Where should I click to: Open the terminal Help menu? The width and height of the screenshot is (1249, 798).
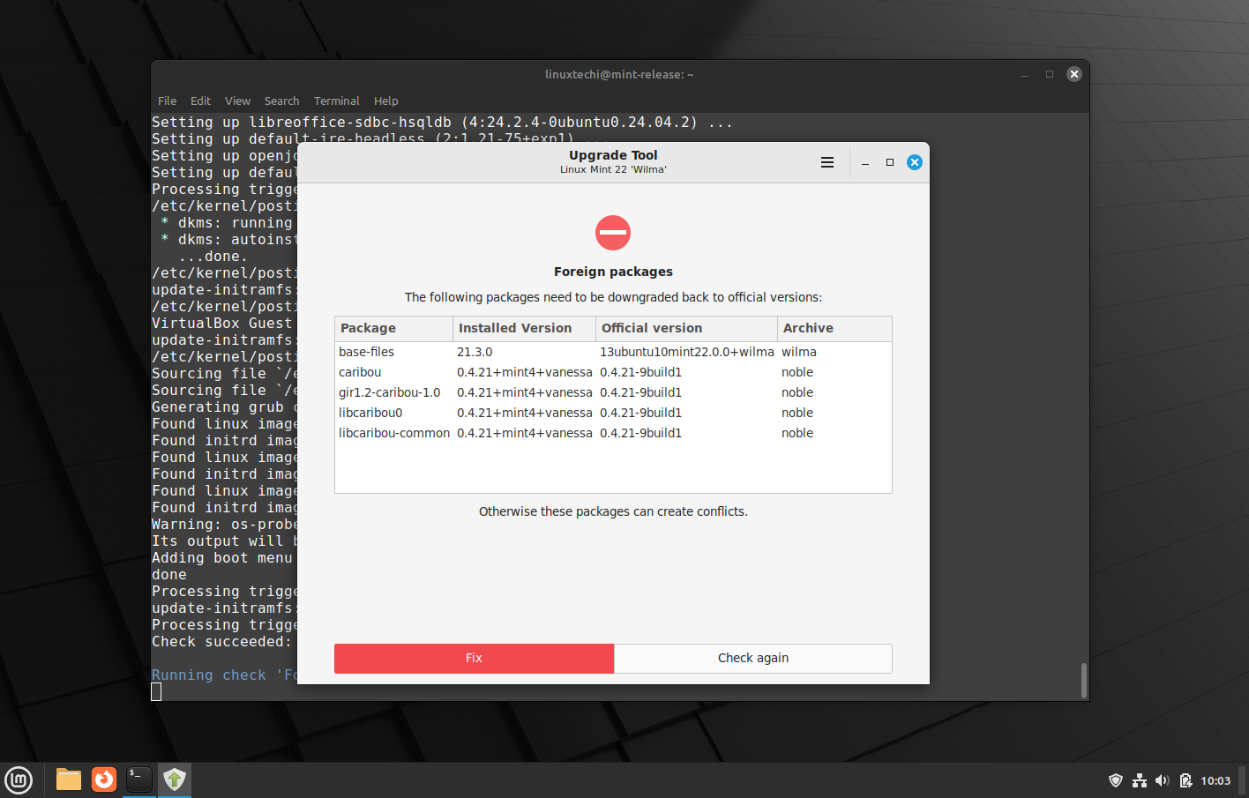[385, 101]
